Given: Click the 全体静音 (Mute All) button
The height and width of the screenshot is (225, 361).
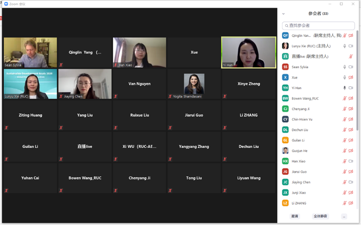Looking at the screenshot, I should pyautogui.click(x=320, y=216).
